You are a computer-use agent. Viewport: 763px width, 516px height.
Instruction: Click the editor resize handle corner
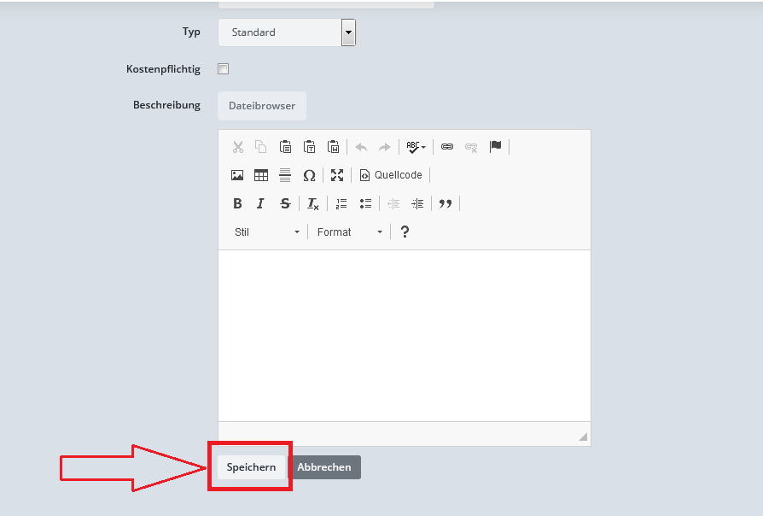coord(583,437)
